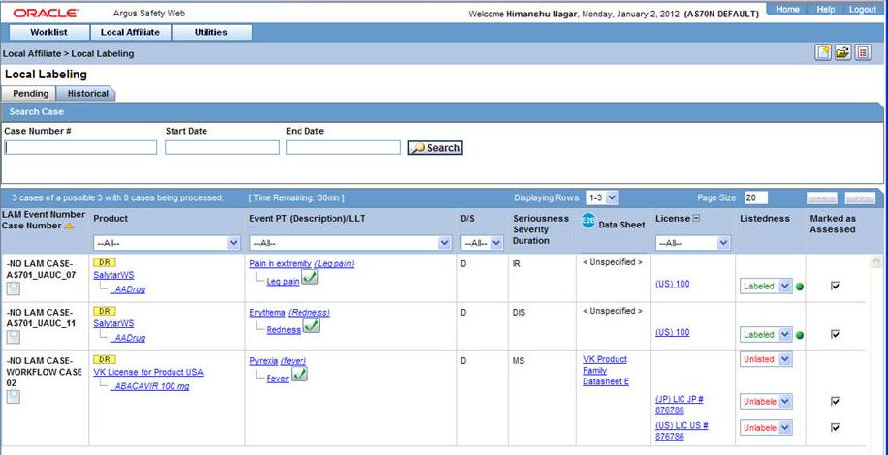
Task: Click the green check icon beside Fever
Action: point(300,375)
